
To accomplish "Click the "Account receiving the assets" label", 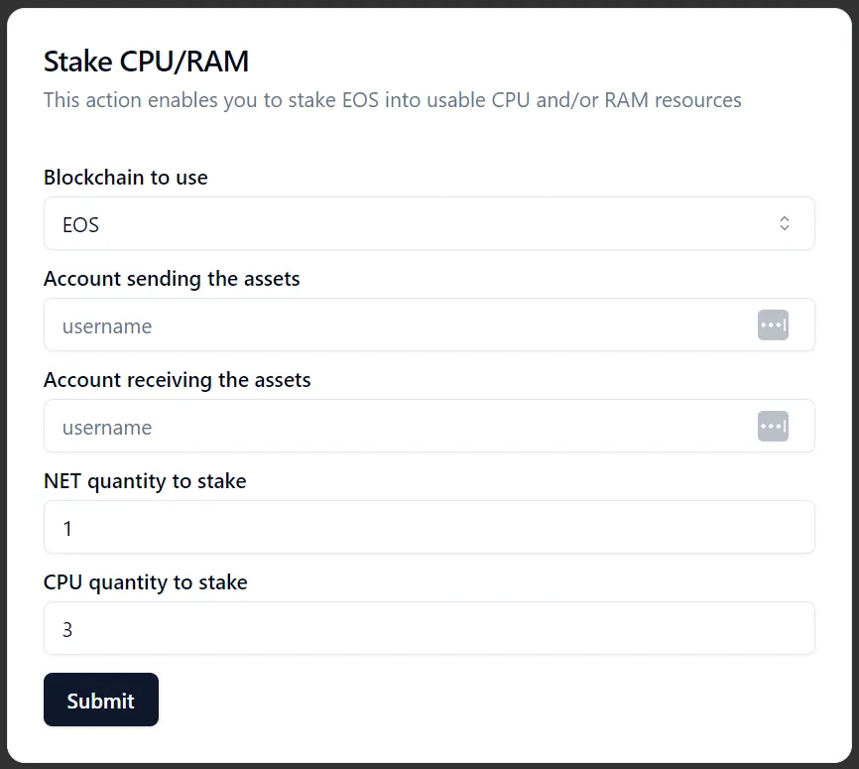I will tap(177, 380).
